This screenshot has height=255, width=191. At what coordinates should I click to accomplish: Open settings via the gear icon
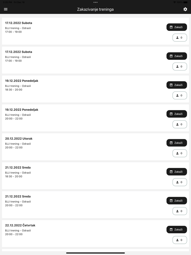[185, 9]
